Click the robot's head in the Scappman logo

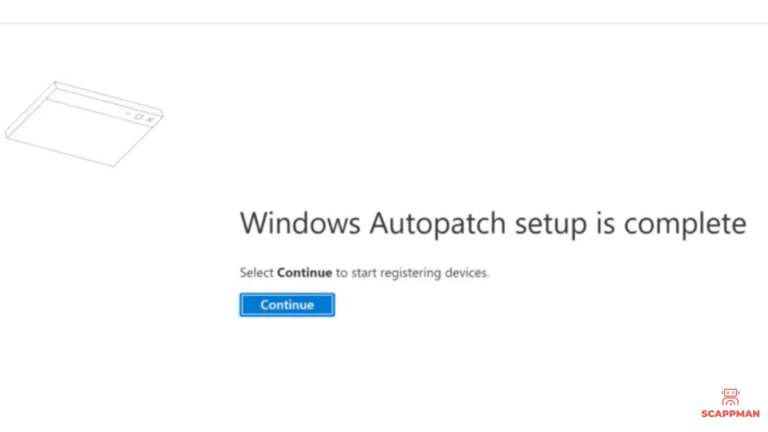coord(730,392)
